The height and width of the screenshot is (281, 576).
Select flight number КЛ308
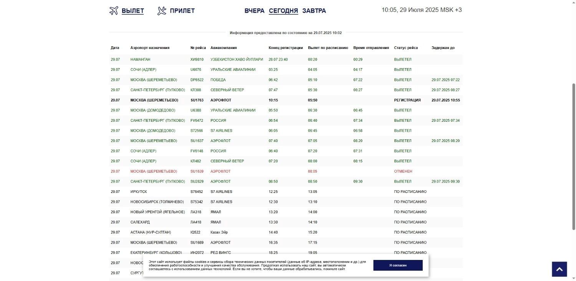click(196, 90)
